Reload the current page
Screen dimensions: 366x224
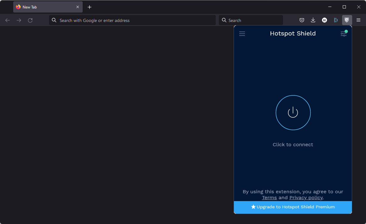[30, 20]
